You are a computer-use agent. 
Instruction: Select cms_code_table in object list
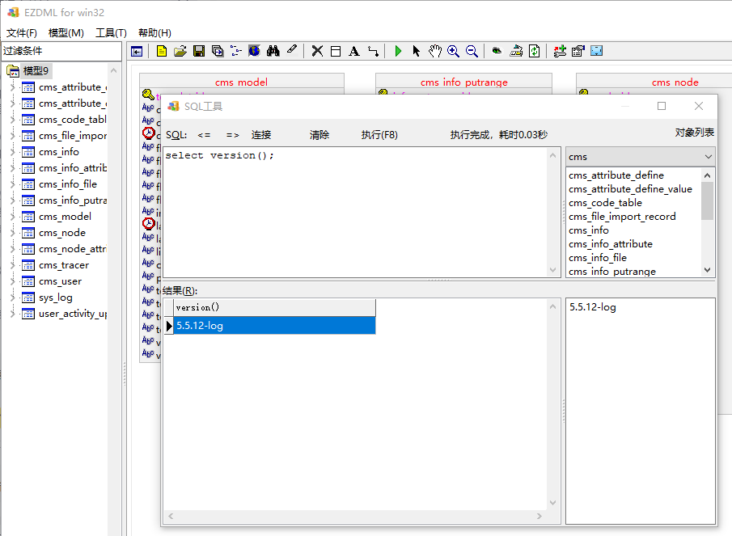point(605,203)
